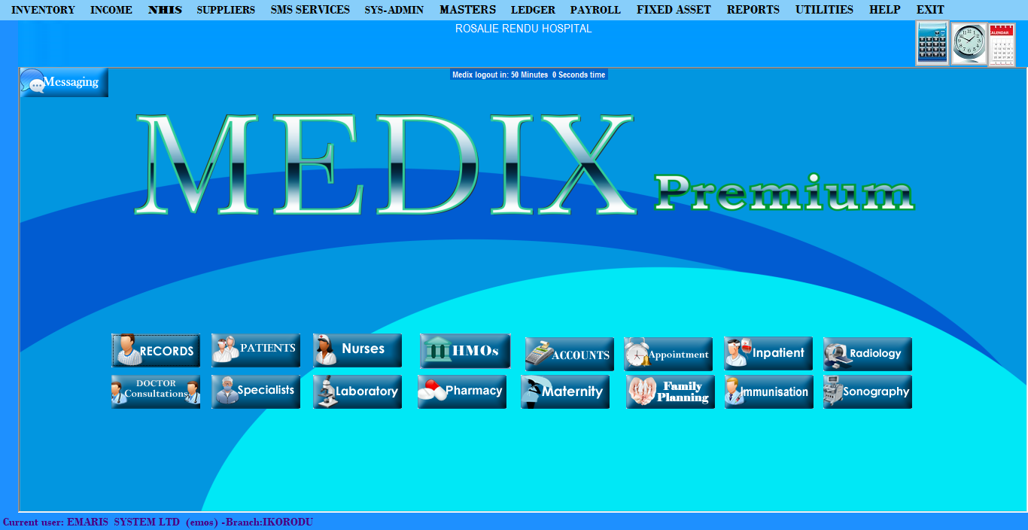Open the Laboratory microscope module
This screenshot has height=530, width=1028.
(357, 391)
